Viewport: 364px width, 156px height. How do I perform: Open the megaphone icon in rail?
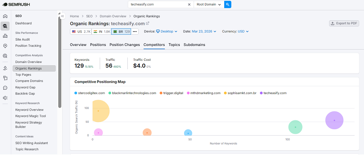click(5, 98)
